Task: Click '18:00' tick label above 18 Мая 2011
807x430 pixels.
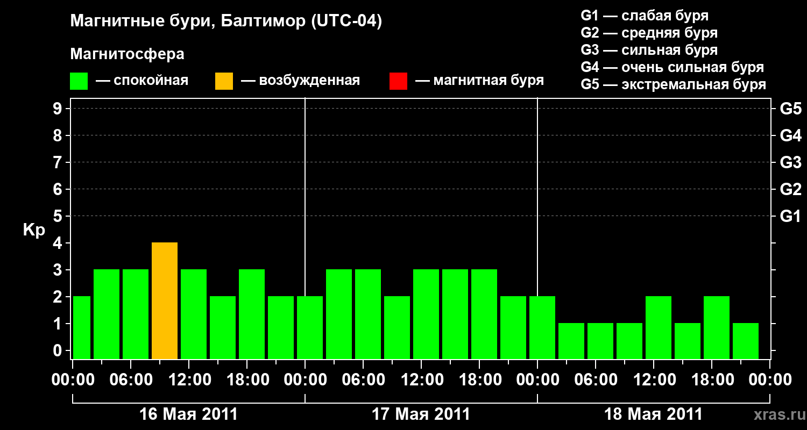Action: 712,380
